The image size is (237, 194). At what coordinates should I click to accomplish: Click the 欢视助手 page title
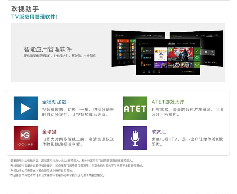[x=25, y=9]
